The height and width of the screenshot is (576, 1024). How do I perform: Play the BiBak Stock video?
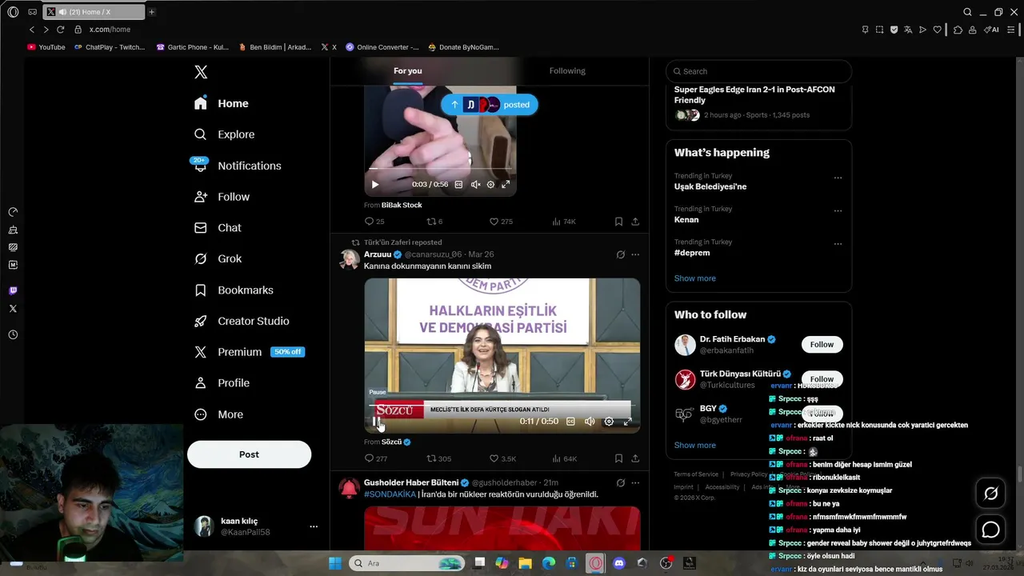(x=374, y=185)
